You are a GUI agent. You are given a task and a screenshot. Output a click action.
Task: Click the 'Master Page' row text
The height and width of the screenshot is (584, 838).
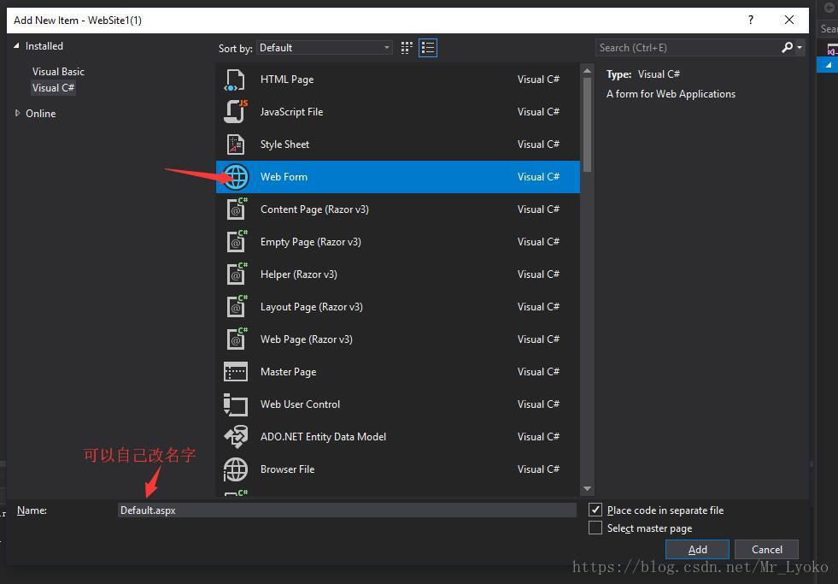coord(288,372)
